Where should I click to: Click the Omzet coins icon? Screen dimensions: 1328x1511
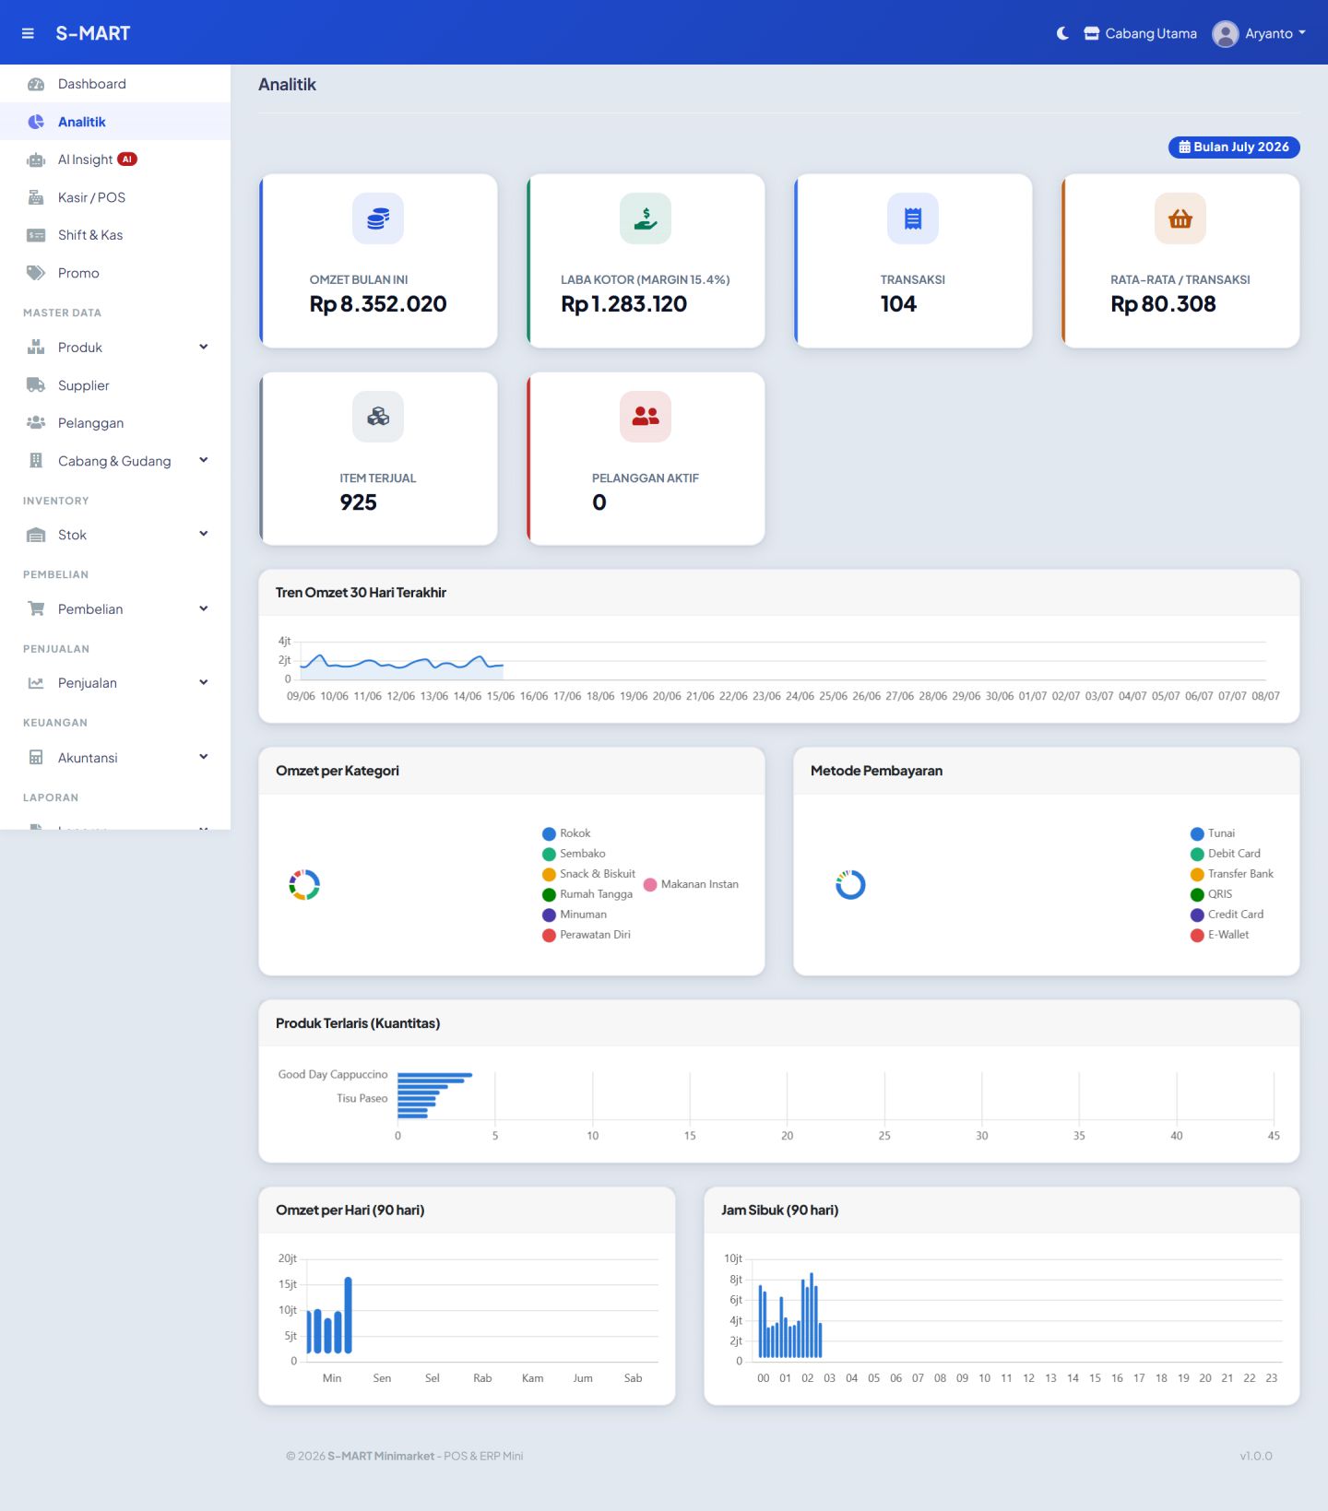378,218
